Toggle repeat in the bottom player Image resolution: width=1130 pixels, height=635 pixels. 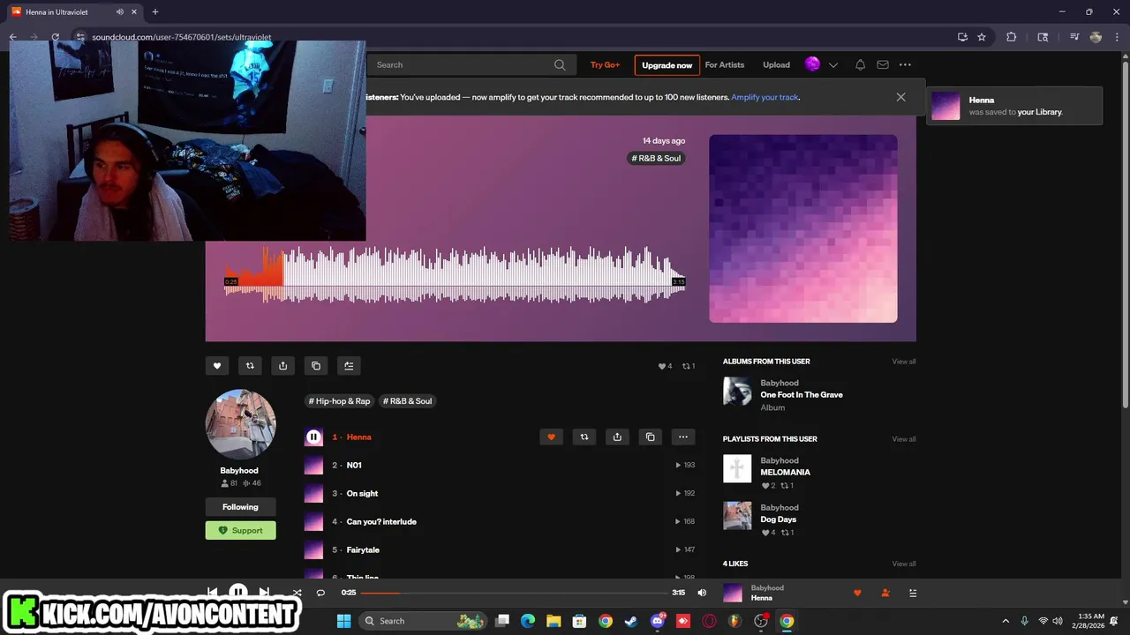pyautogui.click(x=320, y=593)
